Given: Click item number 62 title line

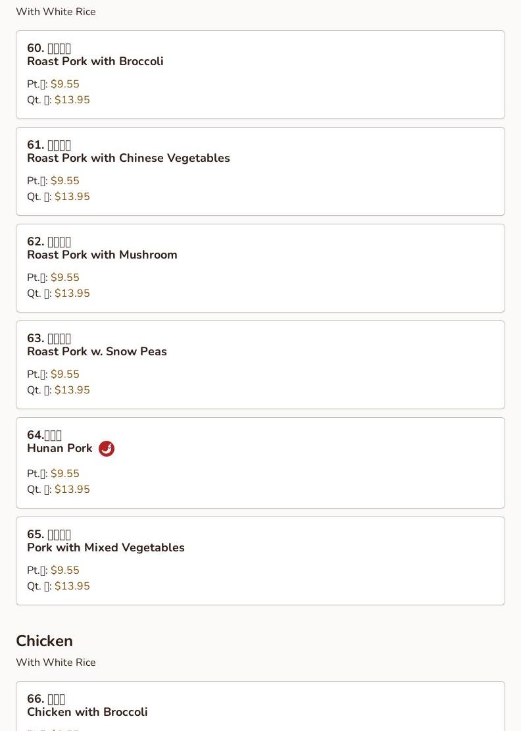Looking at the screenshot, I should click(49, 241).
